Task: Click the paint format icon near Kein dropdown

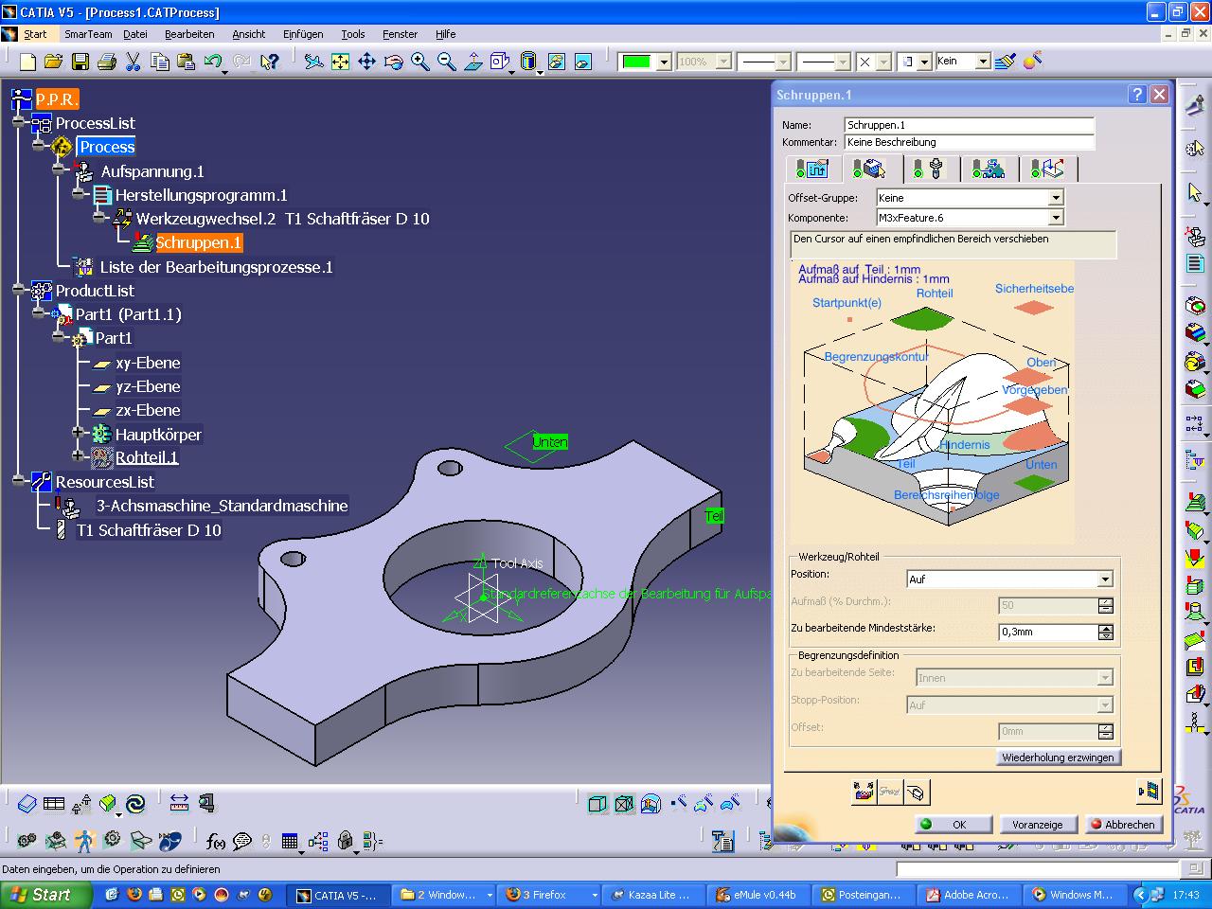Action: point(1006,62)
